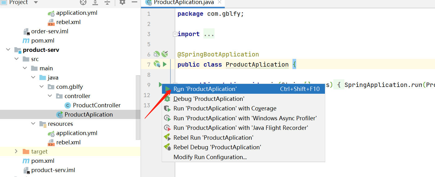Hide the Project panel with the minus icon
The height and width of the screenshot is (177, 435).
tap(134, 2)
